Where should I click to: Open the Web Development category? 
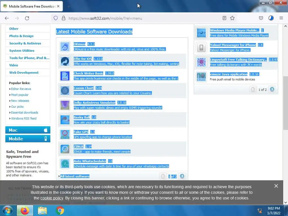(x=24, y=73)
